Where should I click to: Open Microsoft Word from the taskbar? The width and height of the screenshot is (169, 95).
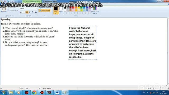tap(57, 93)
